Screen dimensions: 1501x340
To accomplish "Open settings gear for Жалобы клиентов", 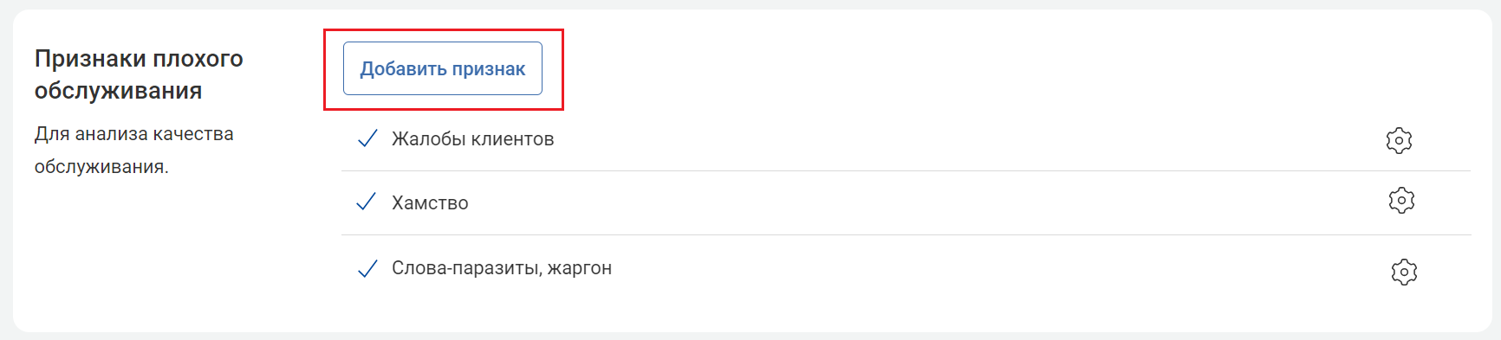I will tap(1399, 140).
